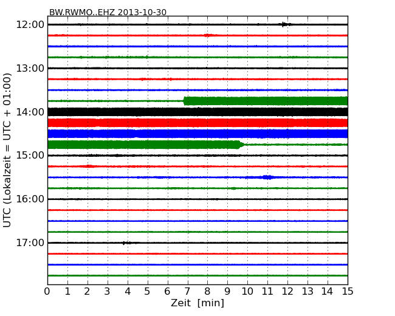Click the x-axis tick label 11
395x316 pixels.
click(267, 292)
